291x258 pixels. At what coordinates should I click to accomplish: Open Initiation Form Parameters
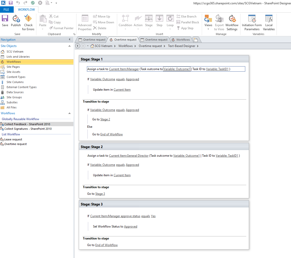252,19
